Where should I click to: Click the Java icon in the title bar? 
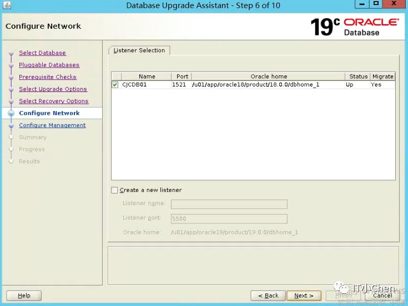coord(7,5)
